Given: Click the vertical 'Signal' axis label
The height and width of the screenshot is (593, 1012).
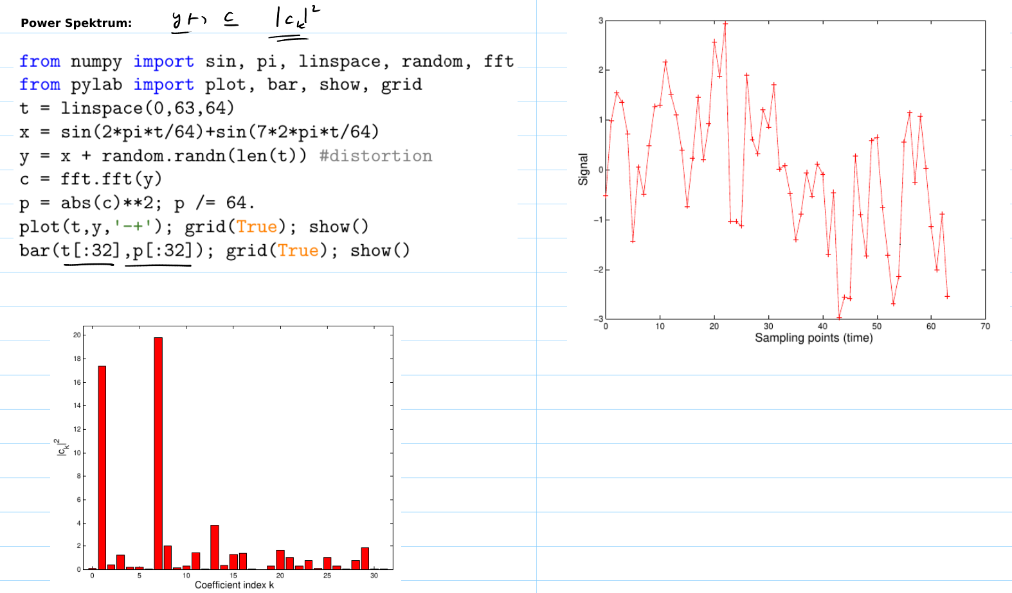Looking at the screenshot, I should click(x=583, y=170).
